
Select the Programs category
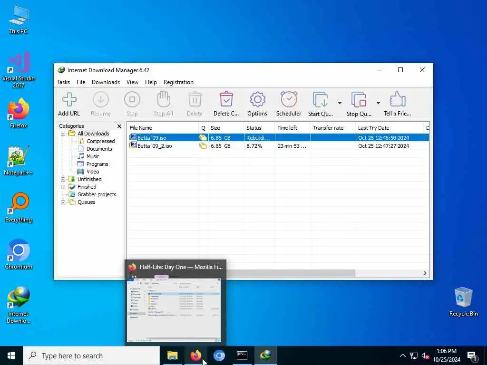coord(97,164)
